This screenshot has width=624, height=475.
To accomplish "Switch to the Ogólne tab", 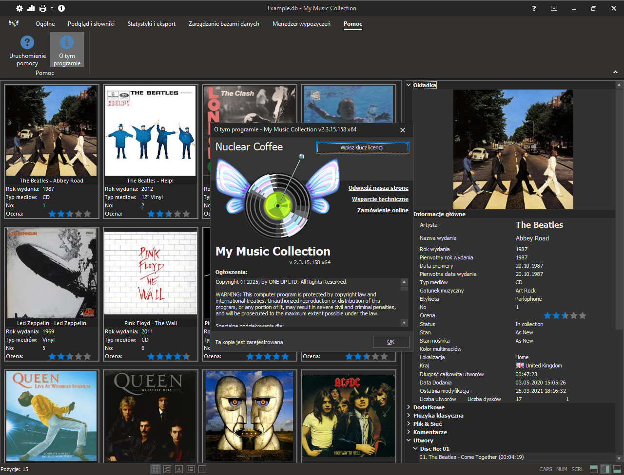I will tap(45, 23).
